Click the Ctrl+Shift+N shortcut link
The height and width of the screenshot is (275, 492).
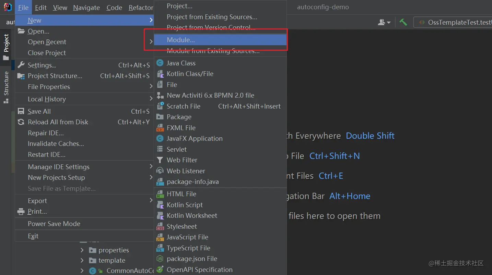tap(335, 156)
